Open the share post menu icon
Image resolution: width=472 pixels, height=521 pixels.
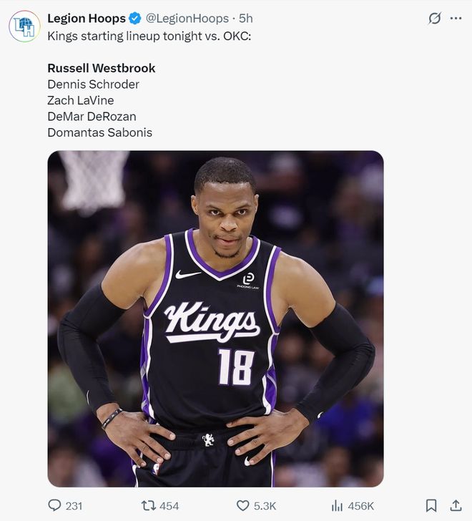pyautogui.click(x=456, y=505)
